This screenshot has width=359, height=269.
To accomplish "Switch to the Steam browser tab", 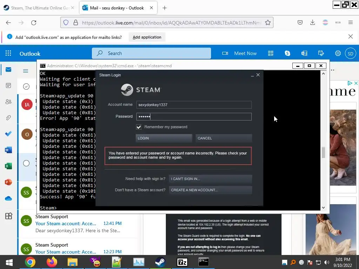I will click(39, 8).
